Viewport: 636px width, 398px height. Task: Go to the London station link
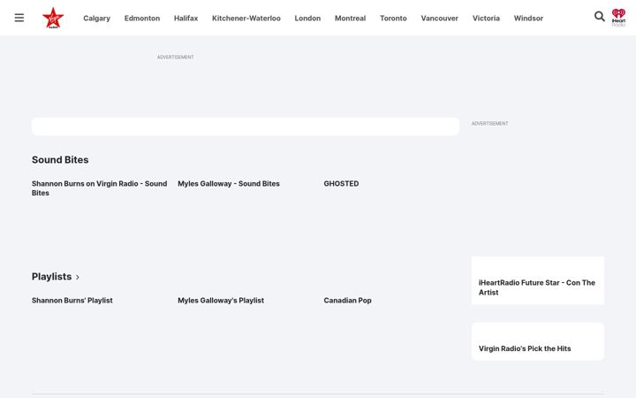point(307,19)
